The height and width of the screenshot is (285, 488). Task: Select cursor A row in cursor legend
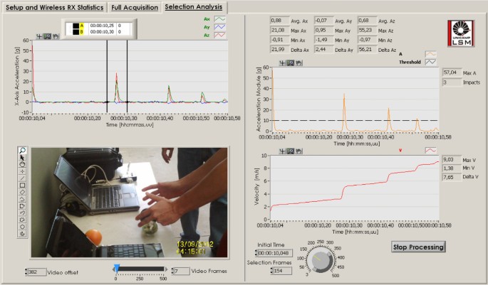pos(98,26)
